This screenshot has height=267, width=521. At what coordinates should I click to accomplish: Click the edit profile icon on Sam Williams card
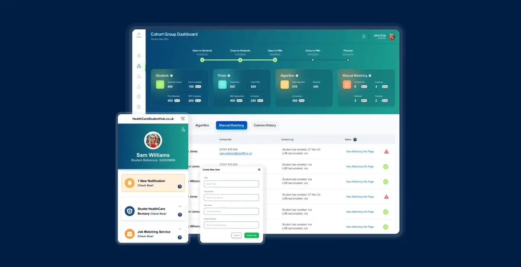(x=183, y=129)
